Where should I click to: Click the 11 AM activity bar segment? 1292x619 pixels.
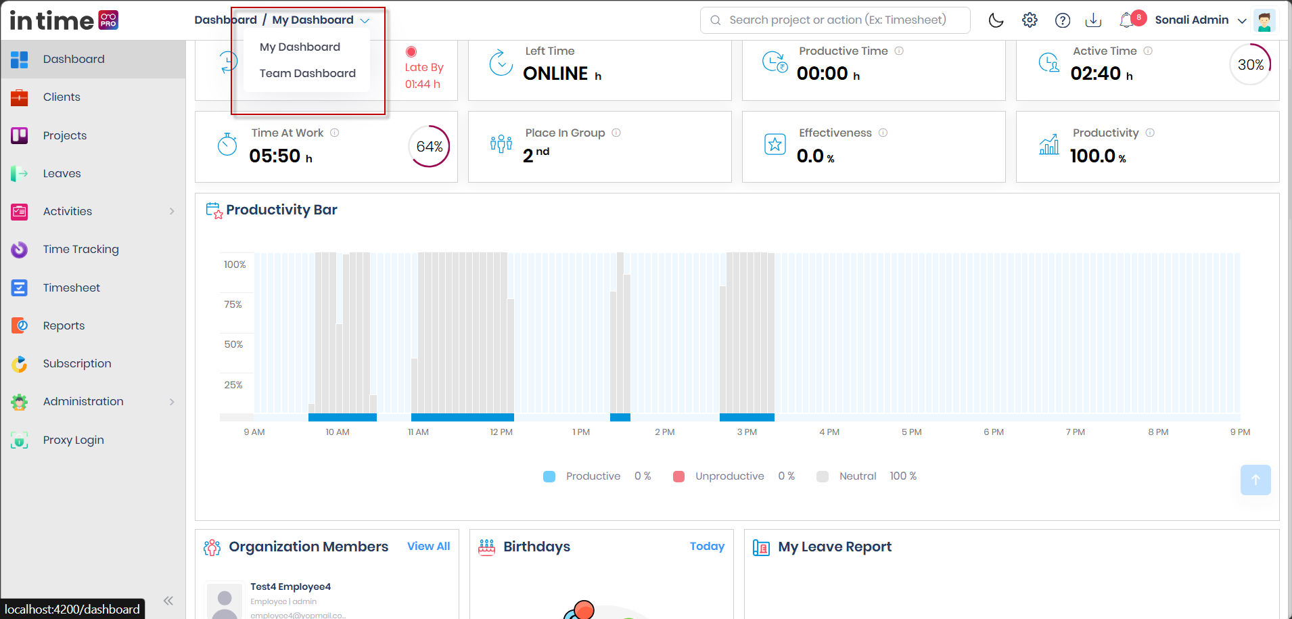[463, 417]
